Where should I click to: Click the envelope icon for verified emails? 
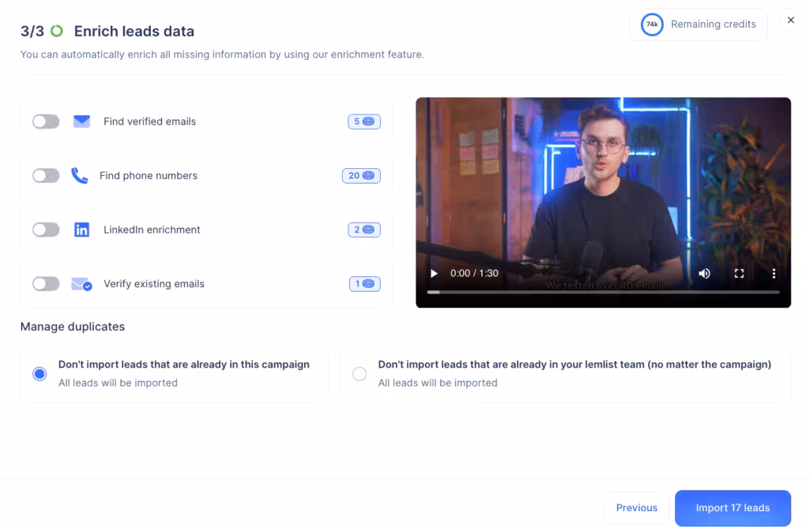(x=81, y=121)
